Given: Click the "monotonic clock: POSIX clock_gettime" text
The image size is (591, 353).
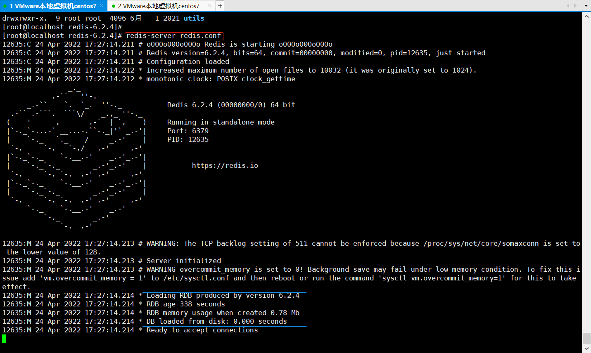Looking at the screenshot, I should point(221,79).
